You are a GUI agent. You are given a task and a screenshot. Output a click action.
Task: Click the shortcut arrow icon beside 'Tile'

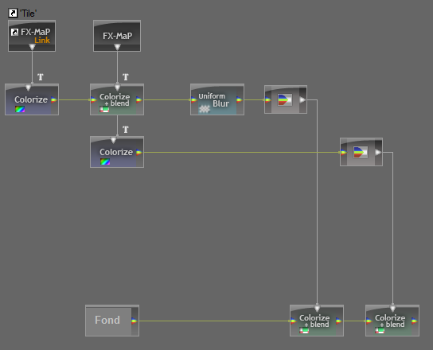pos(13,13)
